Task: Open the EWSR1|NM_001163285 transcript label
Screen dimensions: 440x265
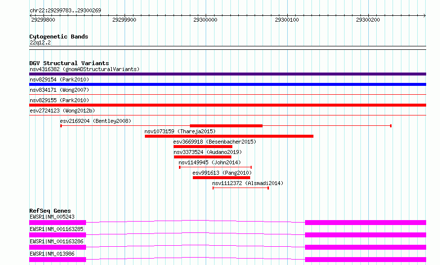Action: pyautogui.click(x=56, y=229)
